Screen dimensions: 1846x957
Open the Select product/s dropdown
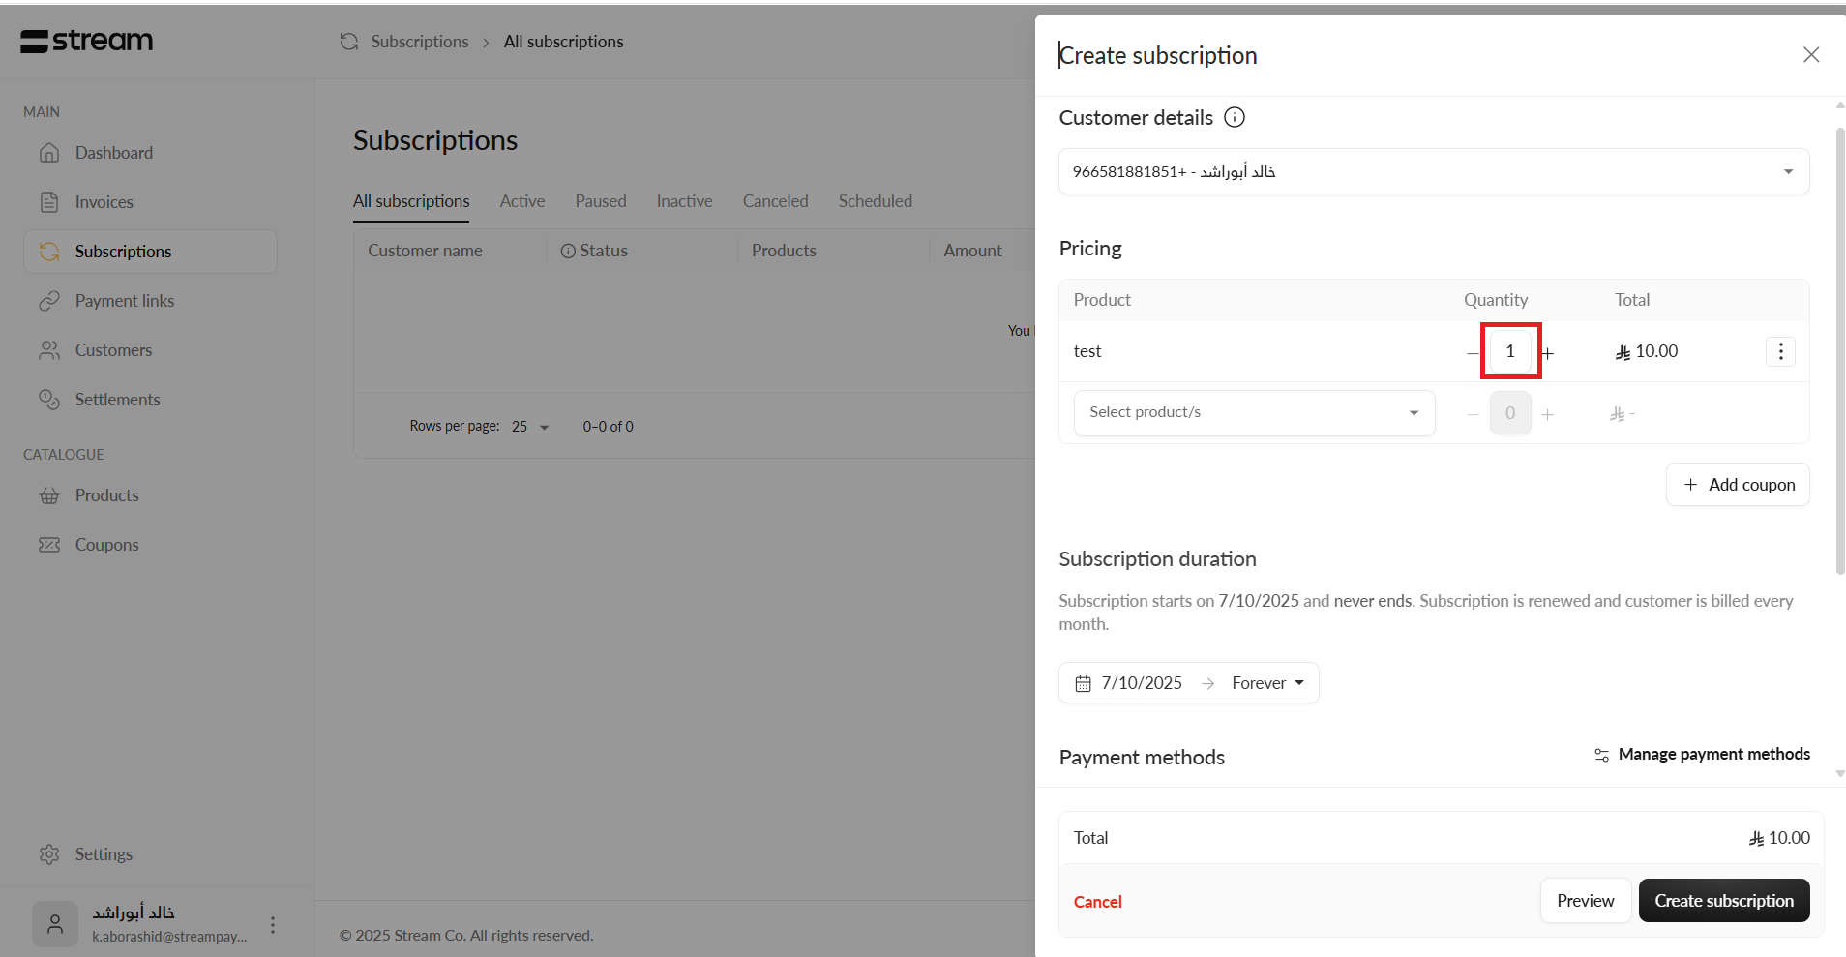click(1254, 413)
